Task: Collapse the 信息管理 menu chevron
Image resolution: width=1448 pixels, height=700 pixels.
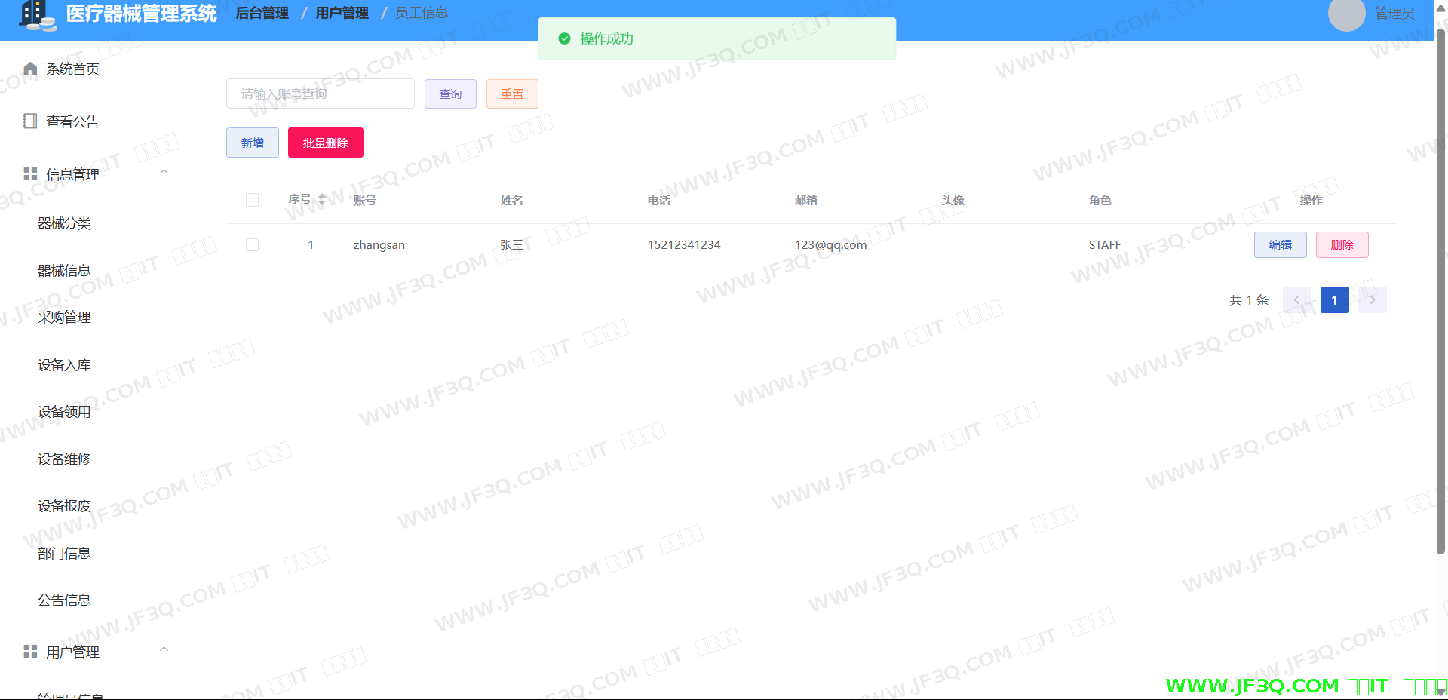Action: click(x=164, y=173)
